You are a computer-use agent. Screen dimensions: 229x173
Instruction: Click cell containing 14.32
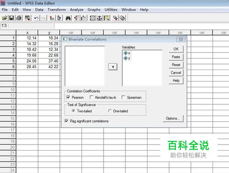27,44
